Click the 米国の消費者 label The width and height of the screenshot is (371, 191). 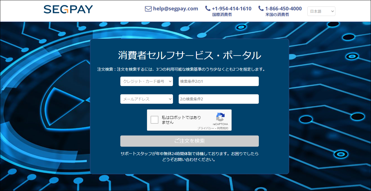click(x=277, y=15)
